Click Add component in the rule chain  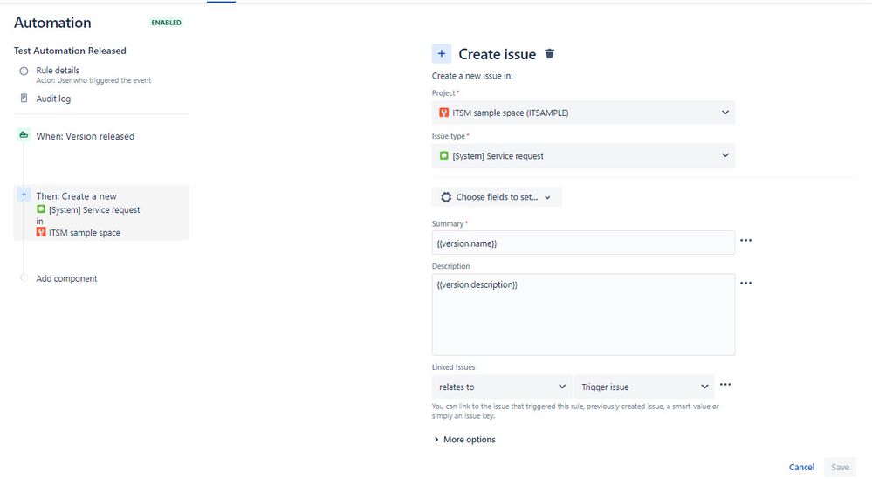coord(66,278)
